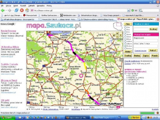The height and width of the screenshot is (120, 160).
Task: Click the Miejscowość input field
Action: (146, 41)
